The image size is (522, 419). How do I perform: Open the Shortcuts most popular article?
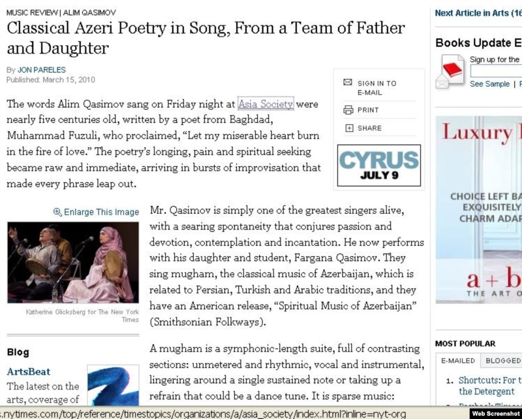tap(489, 380)
